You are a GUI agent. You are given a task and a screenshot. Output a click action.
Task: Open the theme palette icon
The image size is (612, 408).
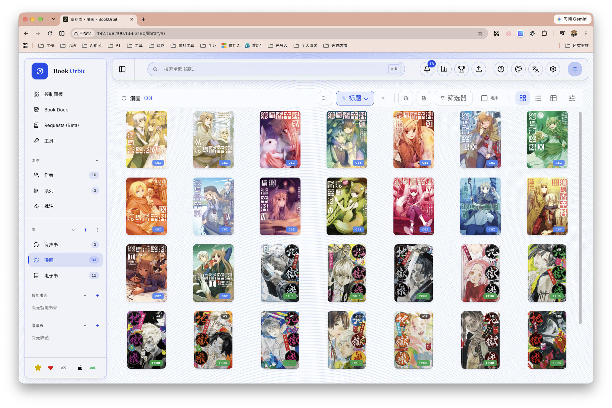tap(518, 69)
